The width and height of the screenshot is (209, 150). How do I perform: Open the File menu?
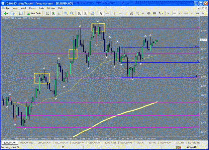8,8
